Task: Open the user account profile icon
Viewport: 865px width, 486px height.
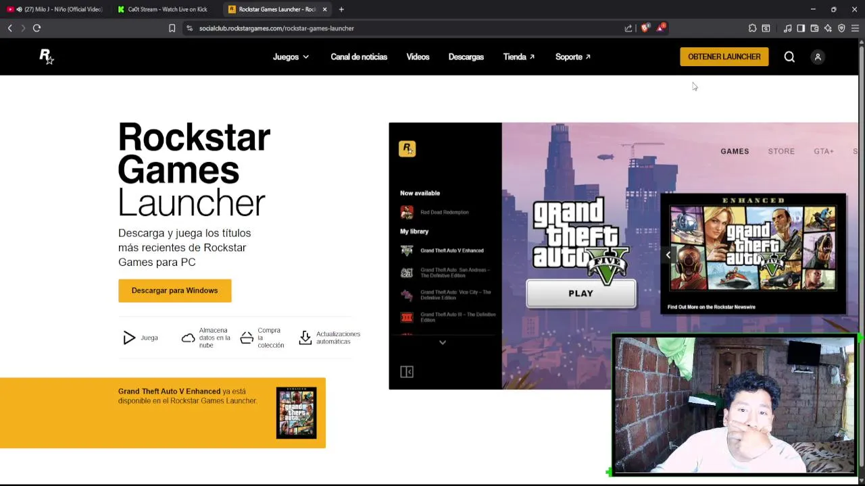Action: tap(818, 57)
